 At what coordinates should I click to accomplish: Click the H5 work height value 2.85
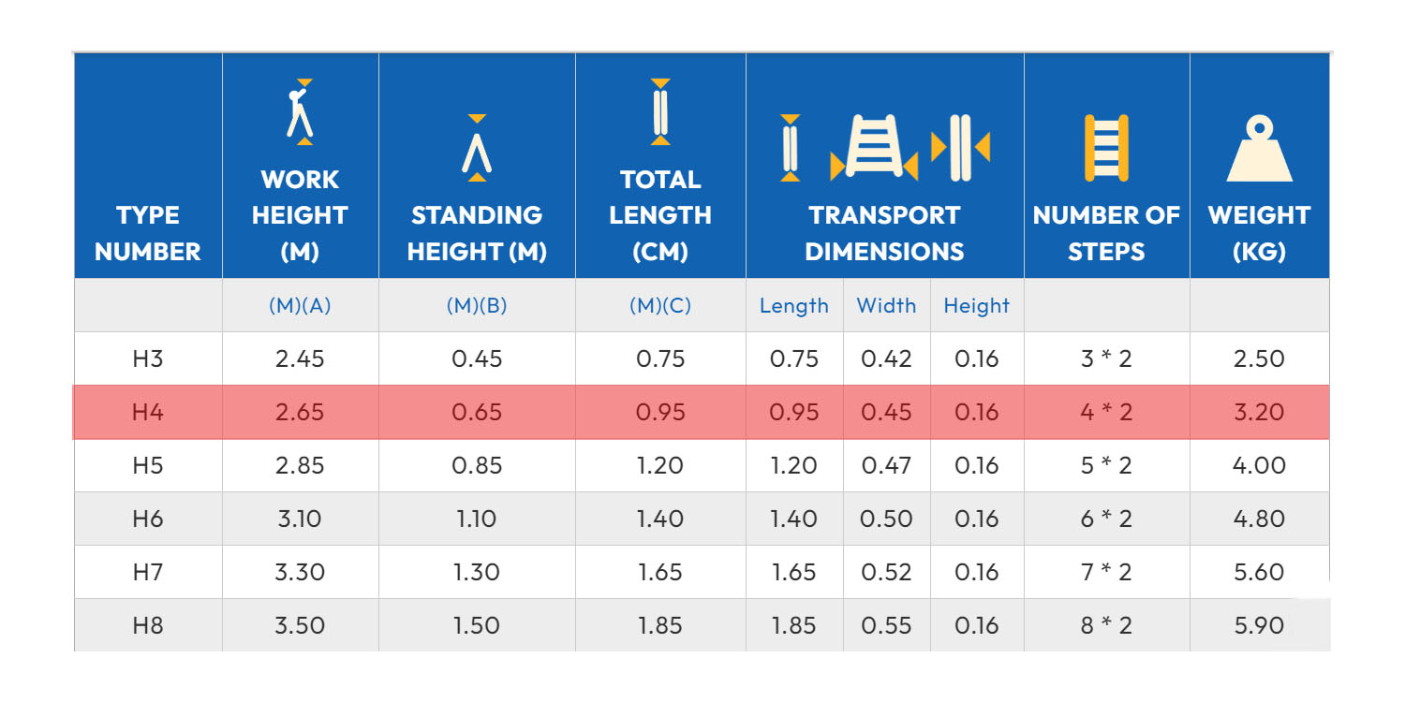coord(300,466)
